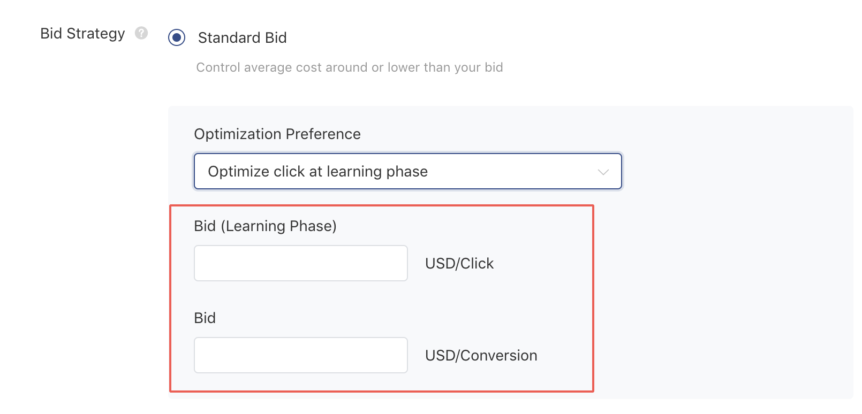Click the highlighted red-bordered bid section
Viewport: 862px width, 414px height.
[381, 297]
